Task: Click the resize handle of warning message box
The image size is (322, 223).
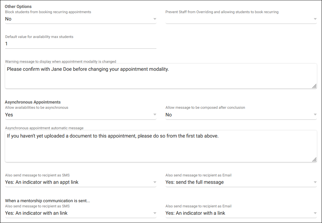Action: [314, 86]
